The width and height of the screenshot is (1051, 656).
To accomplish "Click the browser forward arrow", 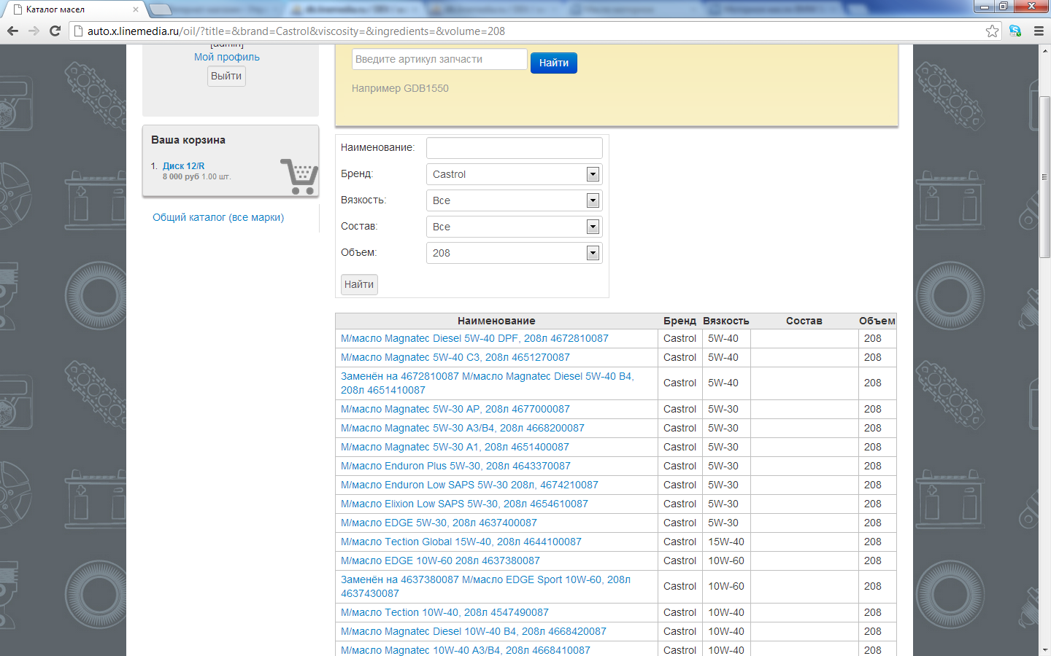I will coord(34,31).
